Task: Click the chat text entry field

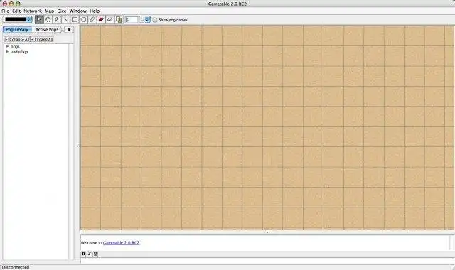Action: (x=267, y=261)
